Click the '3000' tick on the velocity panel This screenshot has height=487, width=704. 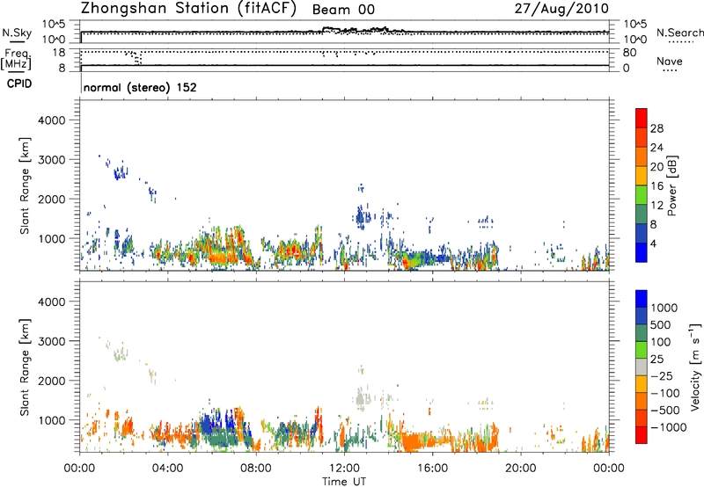click(51, 341)
